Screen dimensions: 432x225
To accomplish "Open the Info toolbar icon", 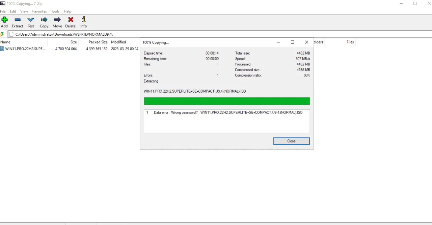I will [84, 20].
